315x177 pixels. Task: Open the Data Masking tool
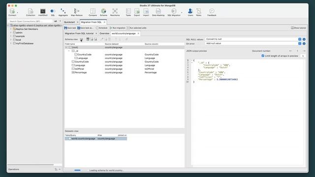(x=158, y=12)
